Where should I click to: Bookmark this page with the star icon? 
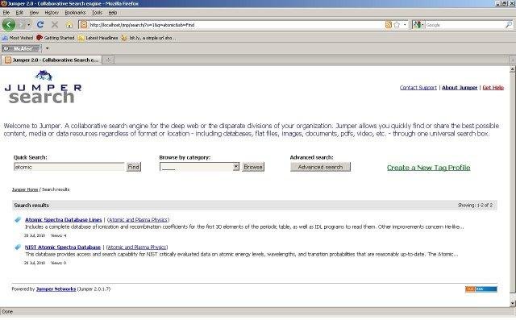[397, 25]
